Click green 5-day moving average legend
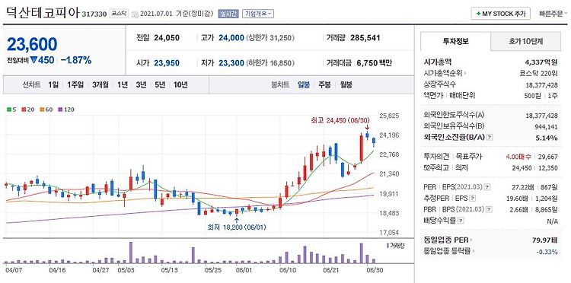 (11, 109)
